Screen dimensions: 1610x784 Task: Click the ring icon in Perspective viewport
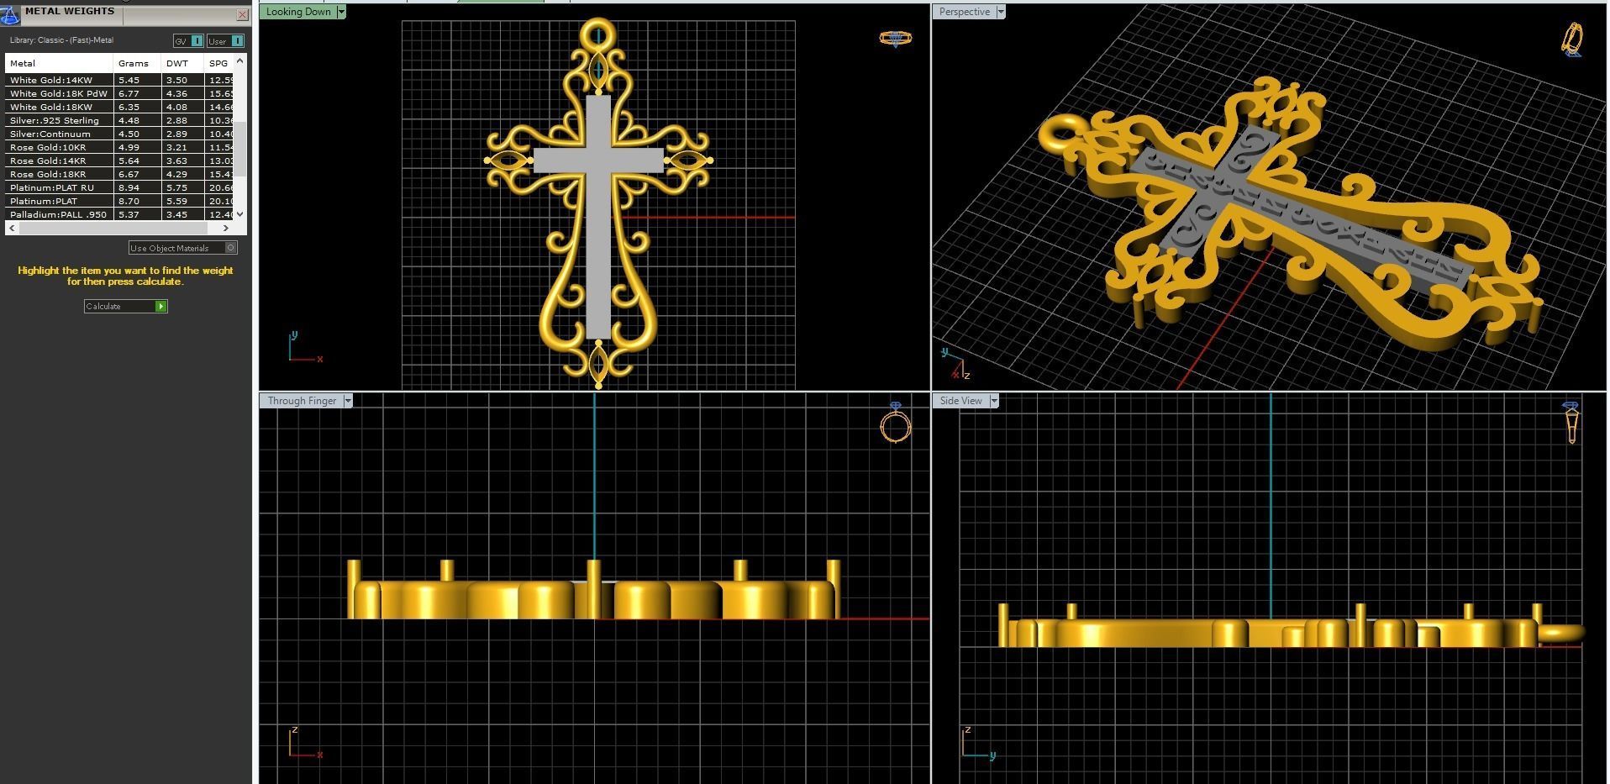pos(1572,39)
